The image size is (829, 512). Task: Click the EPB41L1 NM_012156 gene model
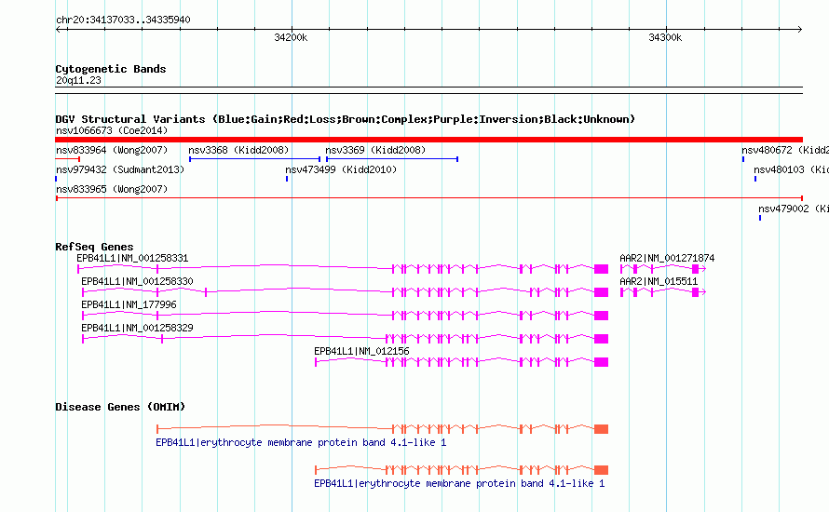click(462, 362)
